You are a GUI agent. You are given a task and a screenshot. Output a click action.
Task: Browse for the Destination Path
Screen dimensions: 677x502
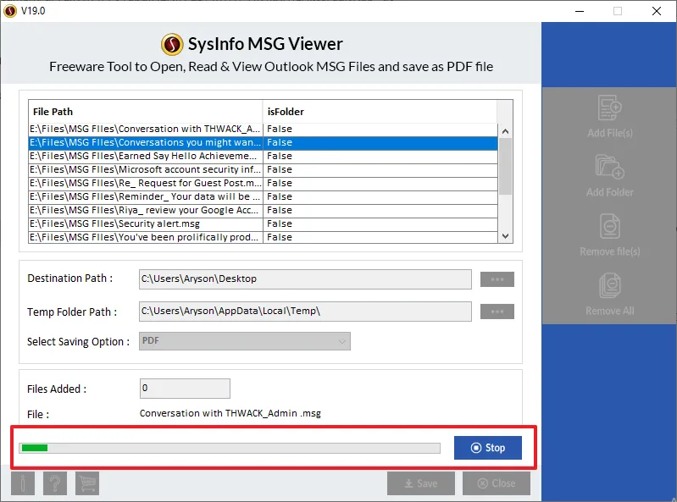[x=497, y=279]
